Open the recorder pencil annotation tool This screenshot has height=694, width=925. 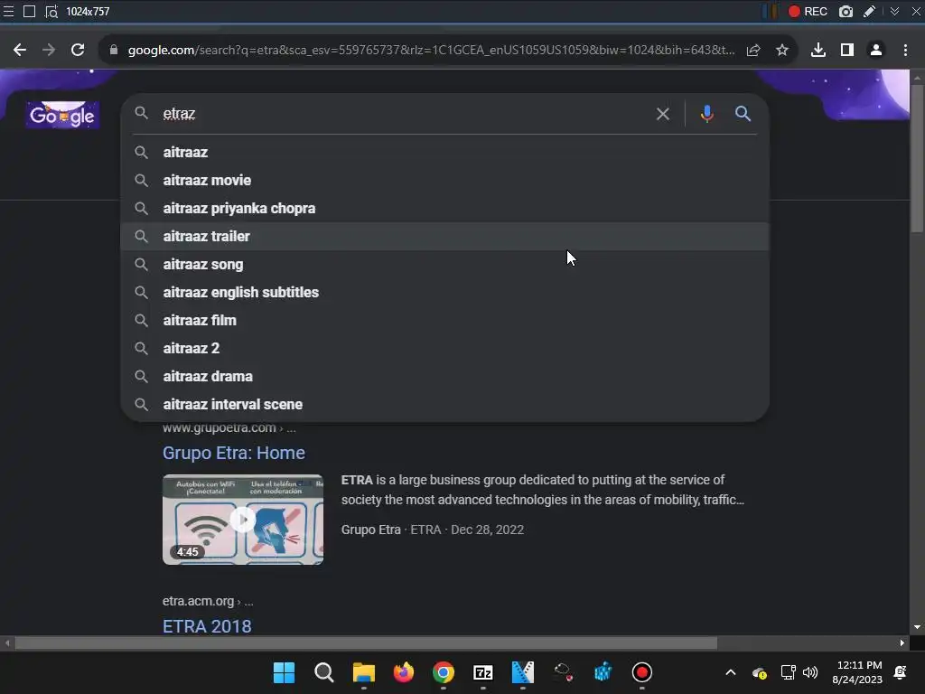point(869,11)
